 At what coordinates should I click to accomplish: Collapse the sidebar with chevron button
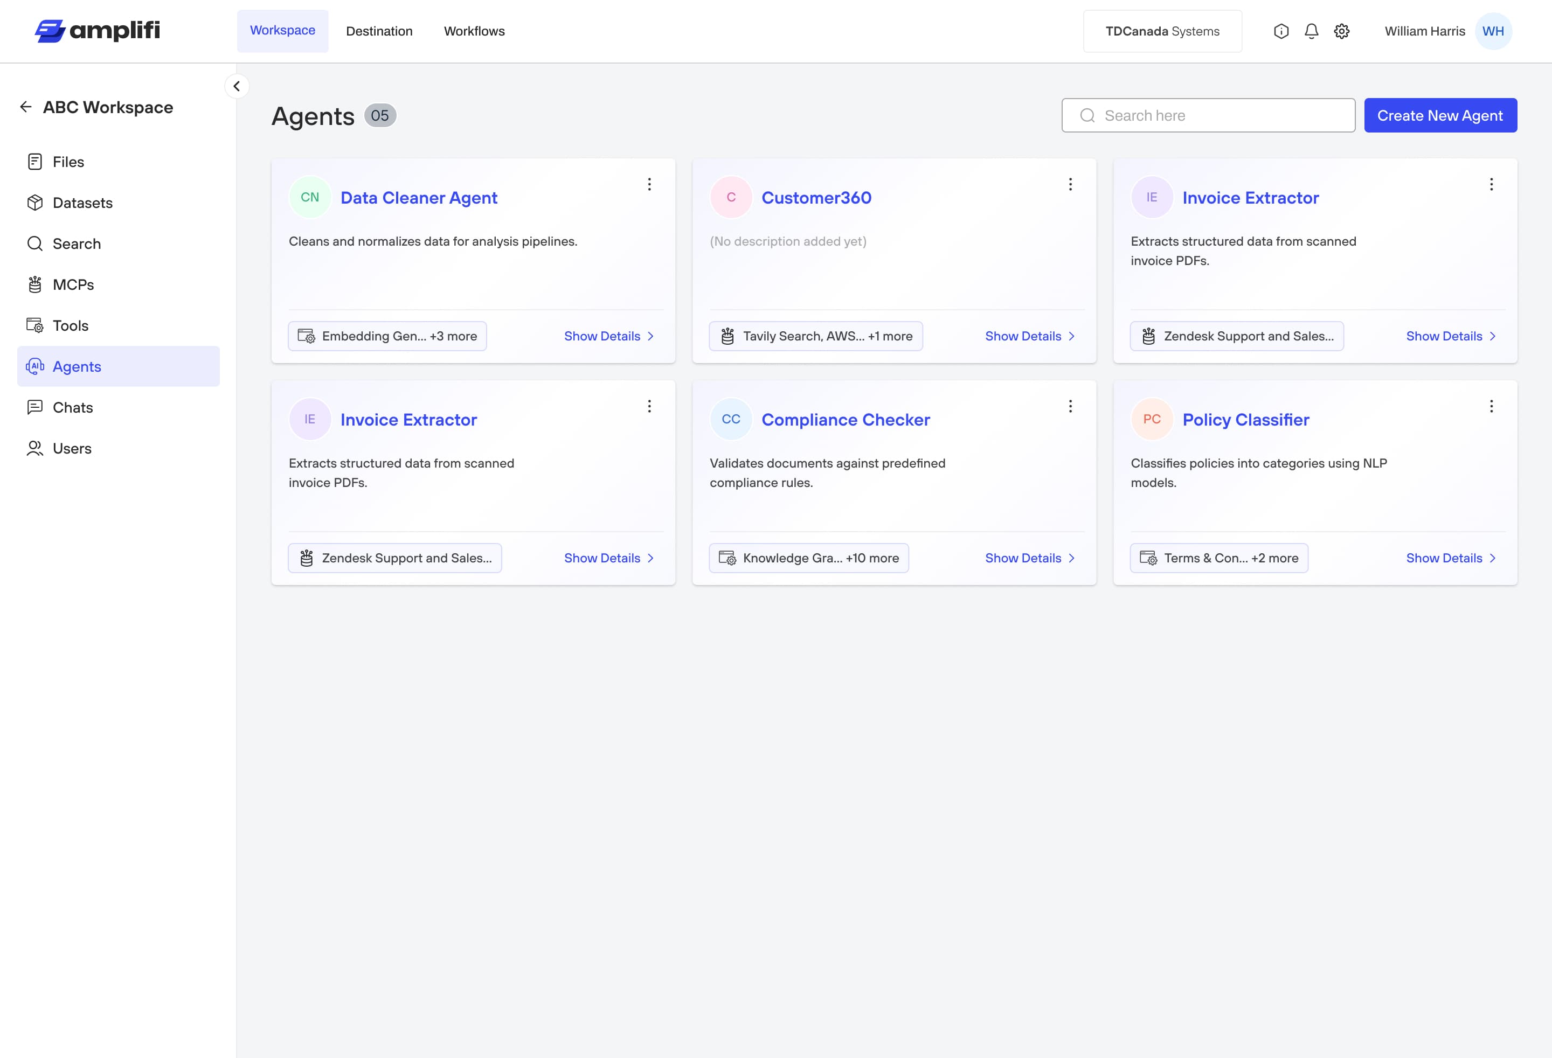[x=237, y=86]
